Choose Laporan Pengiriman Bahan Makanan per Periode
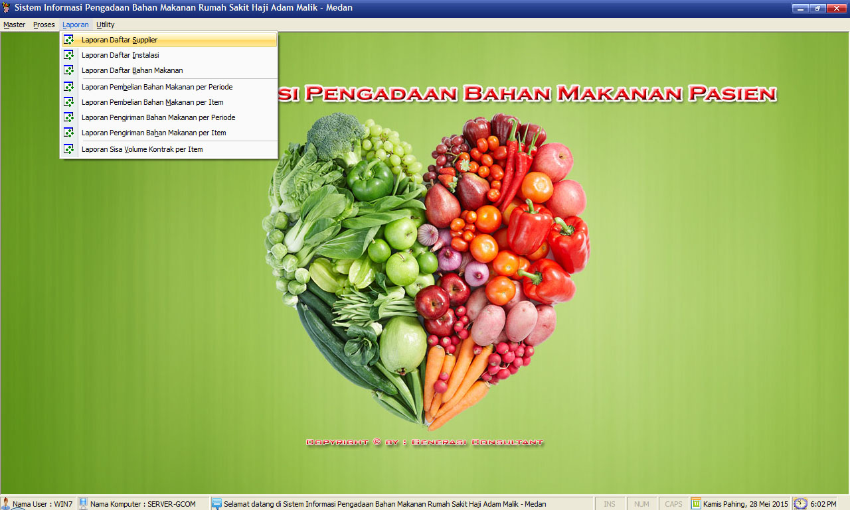850x510 pixels. (x=158, y=117)
